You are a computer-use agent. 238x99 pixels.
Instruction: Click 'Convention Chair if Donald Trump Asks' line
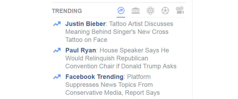click(x=121, y=66)
